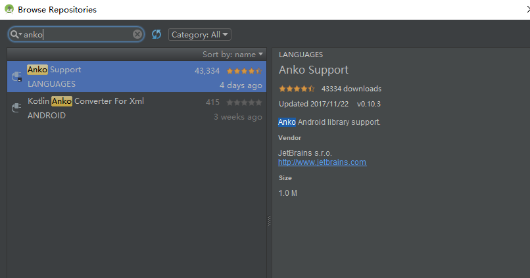530x278 pixels.
Task: Click the Kotlin Anko Converter plugin icon
Action: pyautogui.click(x=16, y=108)
